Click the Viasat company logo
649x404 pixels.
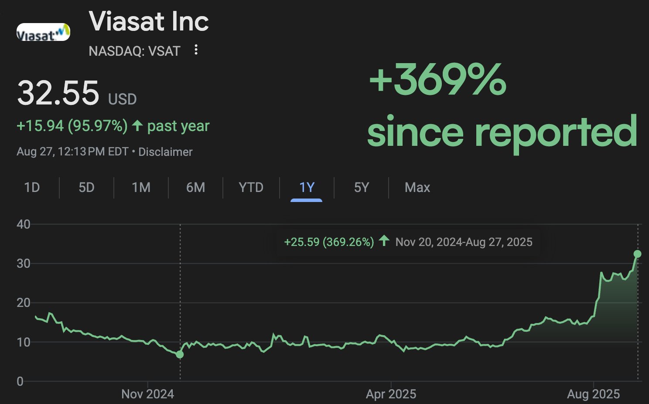pos(43,32)
